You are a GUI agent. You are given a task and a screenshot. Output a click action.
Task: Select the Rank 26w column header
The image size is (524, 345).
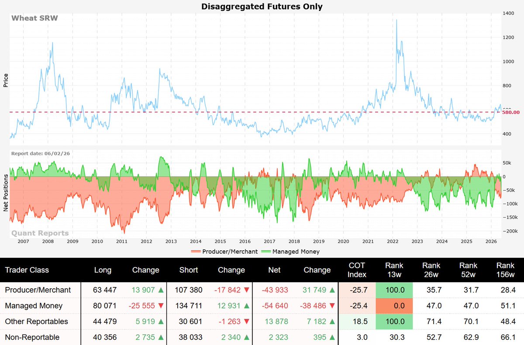tap(431, 270)
